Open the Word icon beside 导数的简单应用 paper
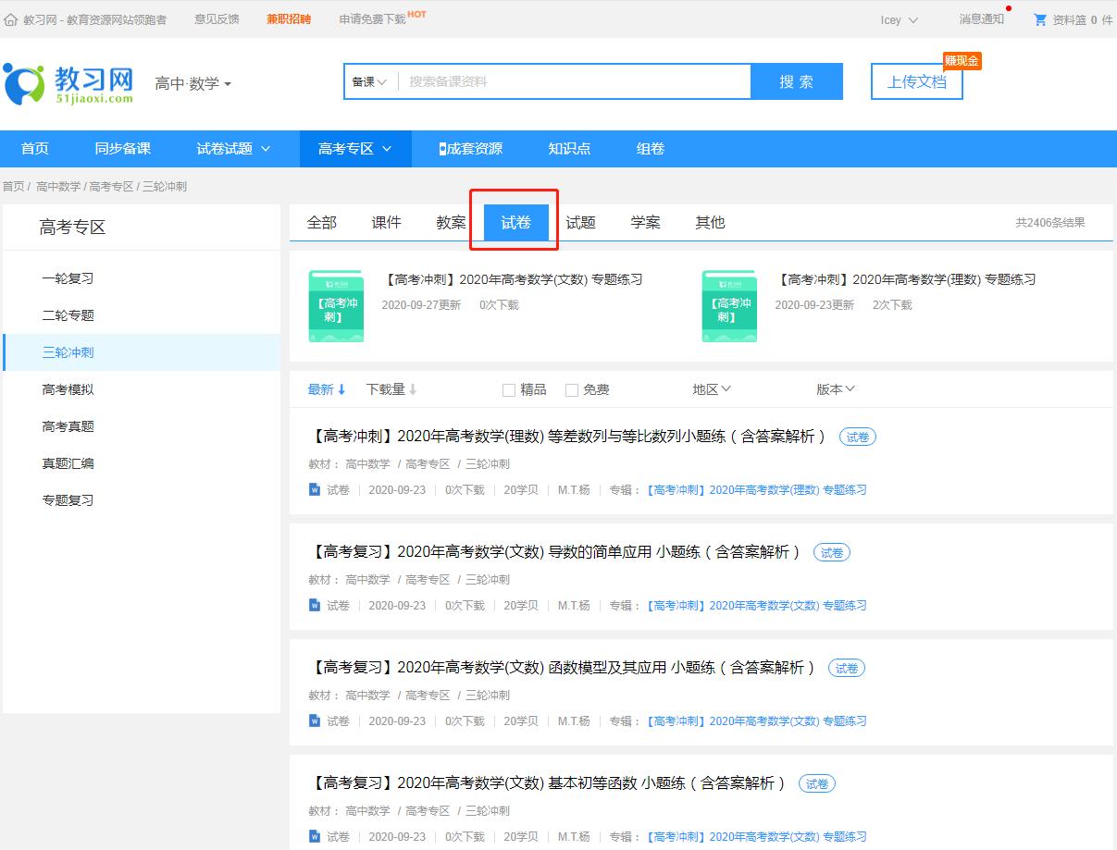Viewport: 1117px width, 850px height. [x=315, y=605]
